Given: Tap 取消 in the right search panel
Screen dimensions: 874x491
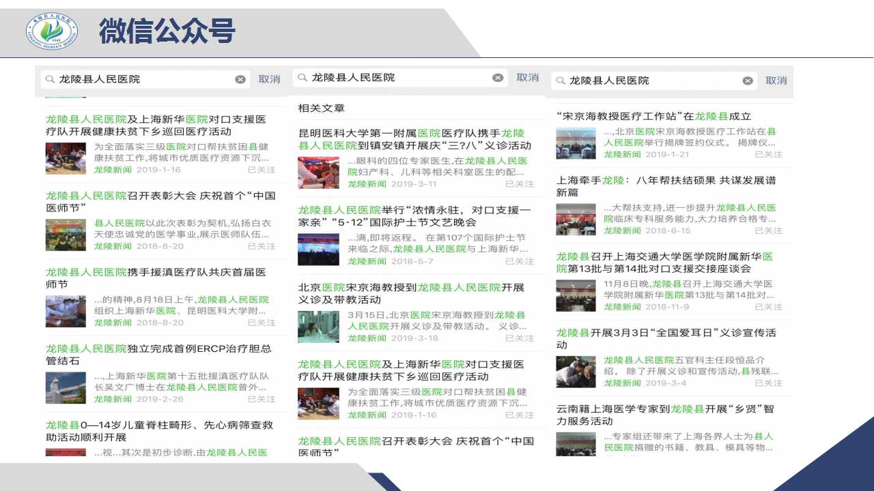Looking at the screenshot, I should [776, 80].
